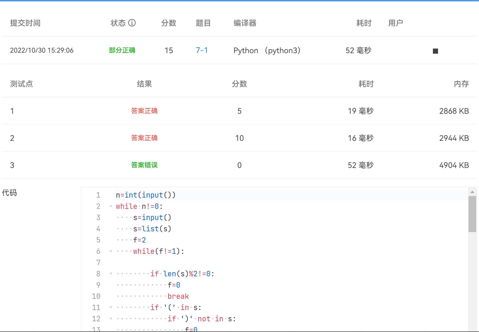Click the 代码 section label
The width and height of the screenshot is (479, 332).
9,193
